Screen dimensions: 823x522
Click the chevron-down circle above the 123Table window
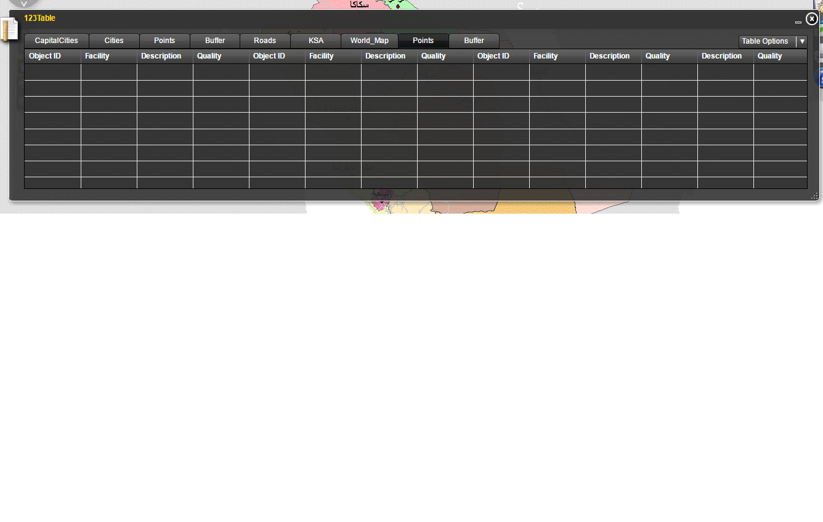point(23,3)
